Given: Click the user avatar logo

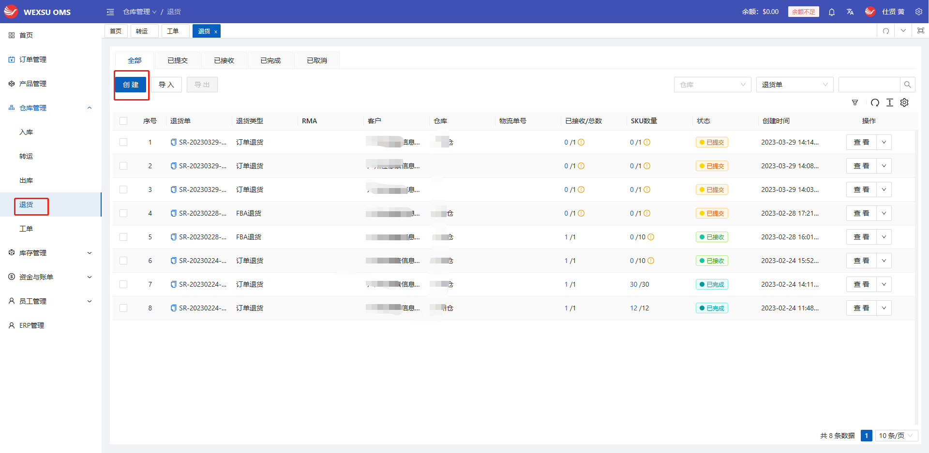Looking at the screenshot, I should (870, 12).
